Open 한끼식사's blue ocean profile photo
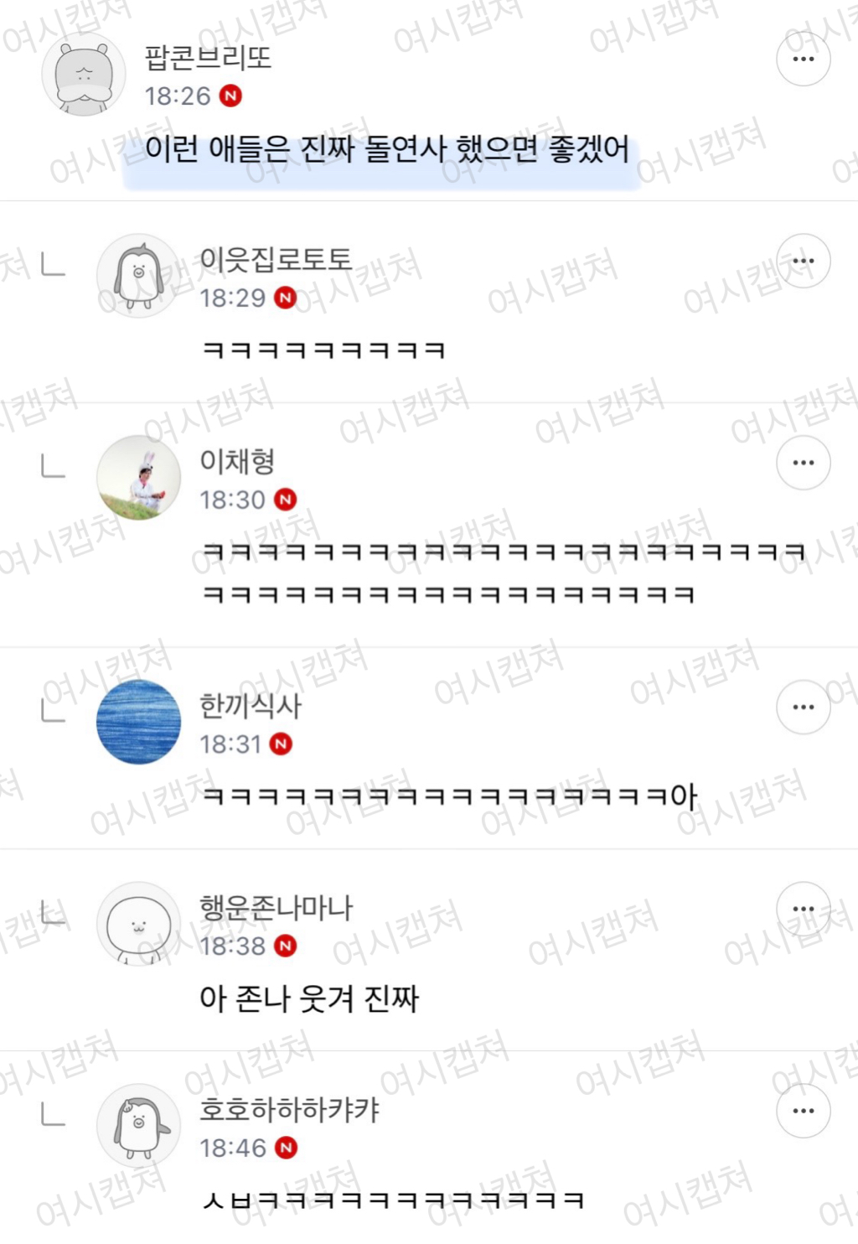 click(138, 722)
